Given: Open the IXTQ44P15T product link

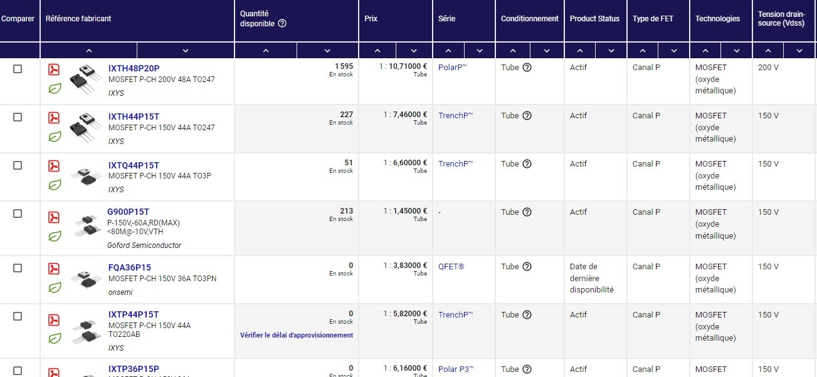Looking at the screenshot, I should (x=134, y=165).
